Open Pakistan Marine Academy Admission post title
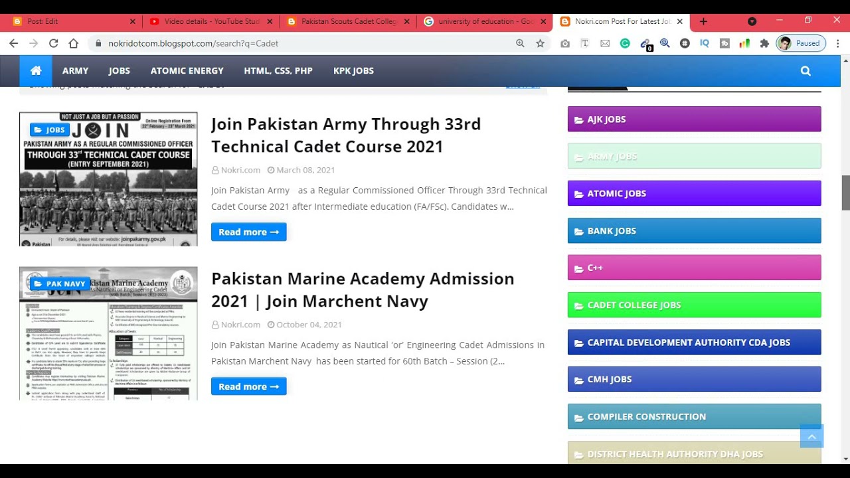The width and height of the screenshot is (850, 478). tap(363, 289)
